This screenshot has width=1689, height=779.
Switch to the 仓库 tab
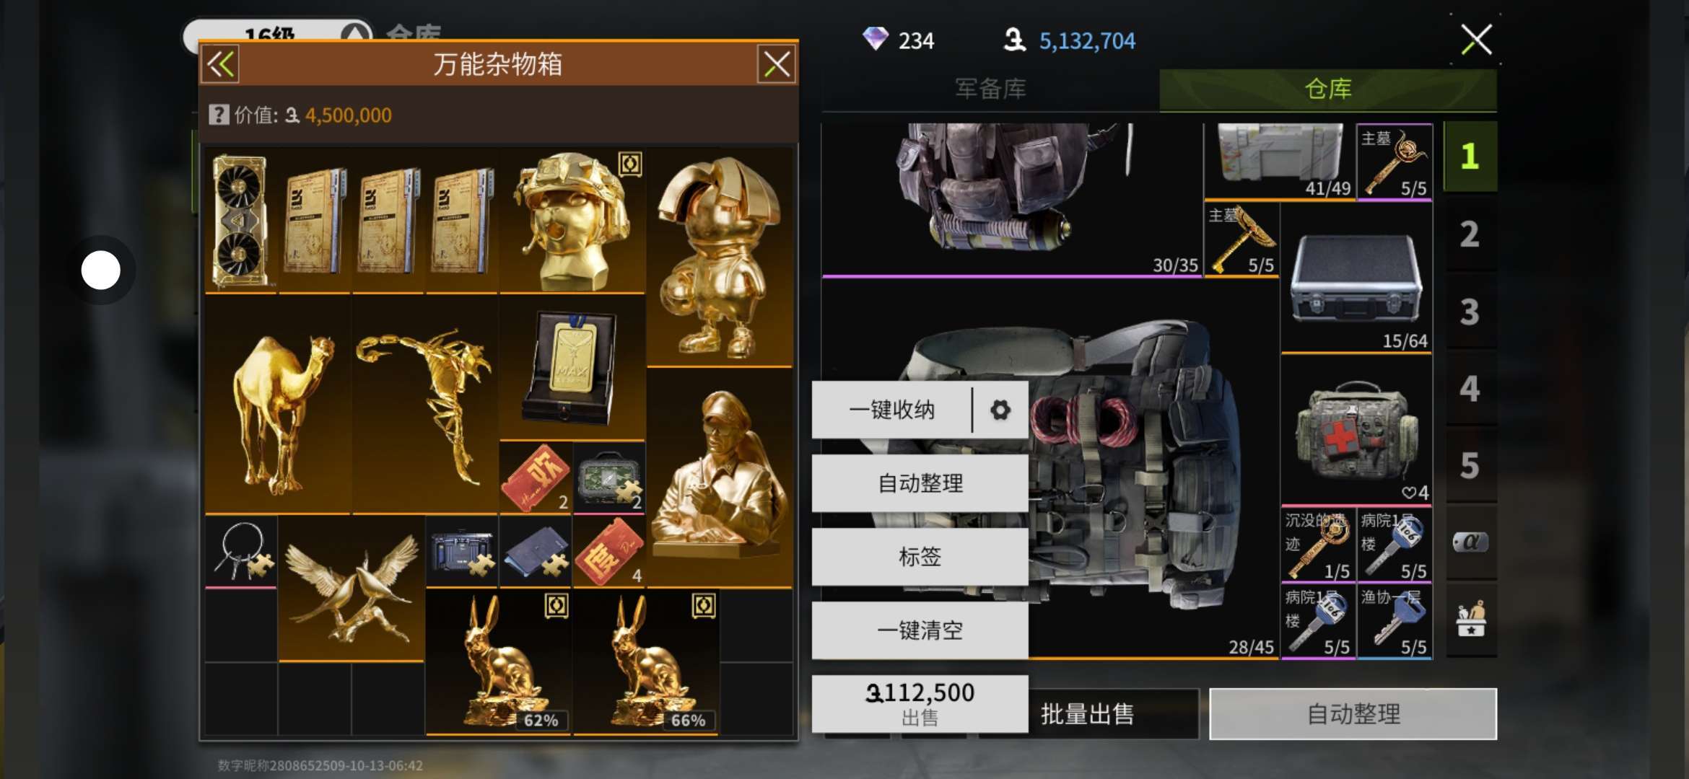[x=1328, y=89]
